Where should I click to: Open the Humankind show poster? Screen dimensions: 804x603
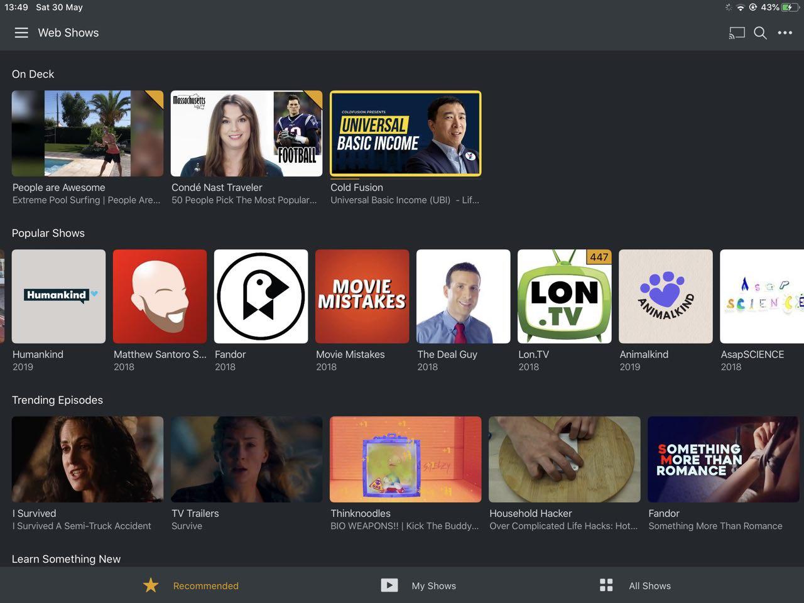coord(59,296)
